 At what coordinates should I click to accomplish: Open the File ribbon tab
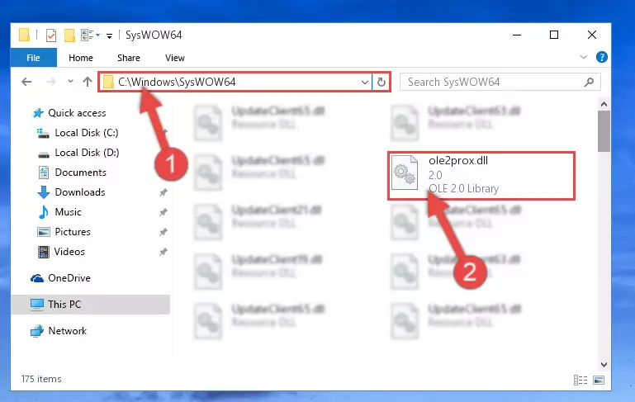point(33,58)
